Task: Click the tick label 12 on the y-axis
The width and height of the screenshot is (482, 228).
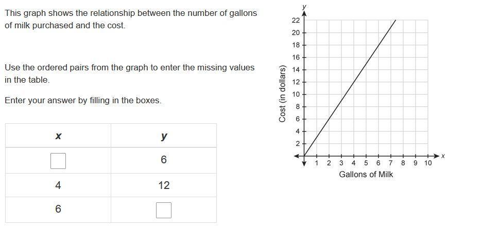Action: [295, 82]
